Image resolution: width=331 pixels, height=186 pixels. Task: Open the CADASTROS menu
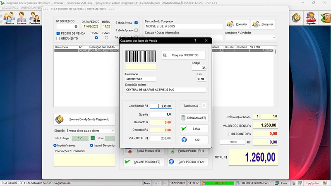tap(10, 8)
